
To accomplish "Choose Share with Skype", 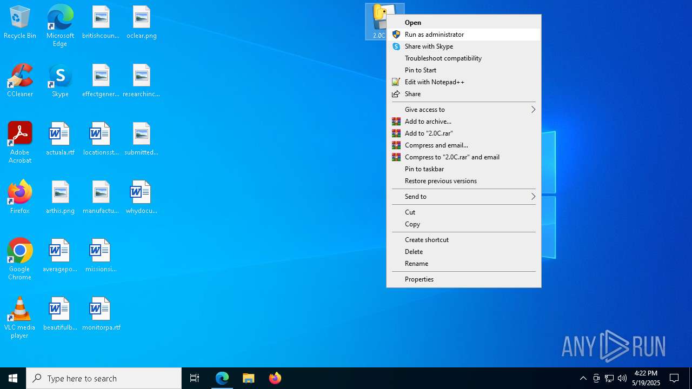I will click(464, 46).
